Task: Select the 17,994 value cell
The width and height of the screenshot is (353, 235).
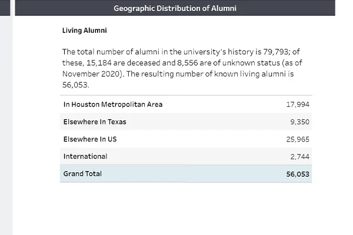Action: click(x=298, y=105)
